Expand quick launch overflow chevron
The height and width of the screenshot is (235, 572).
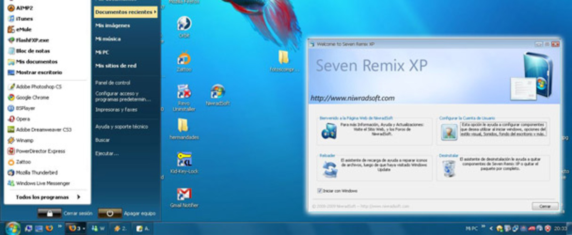point(60,226)
